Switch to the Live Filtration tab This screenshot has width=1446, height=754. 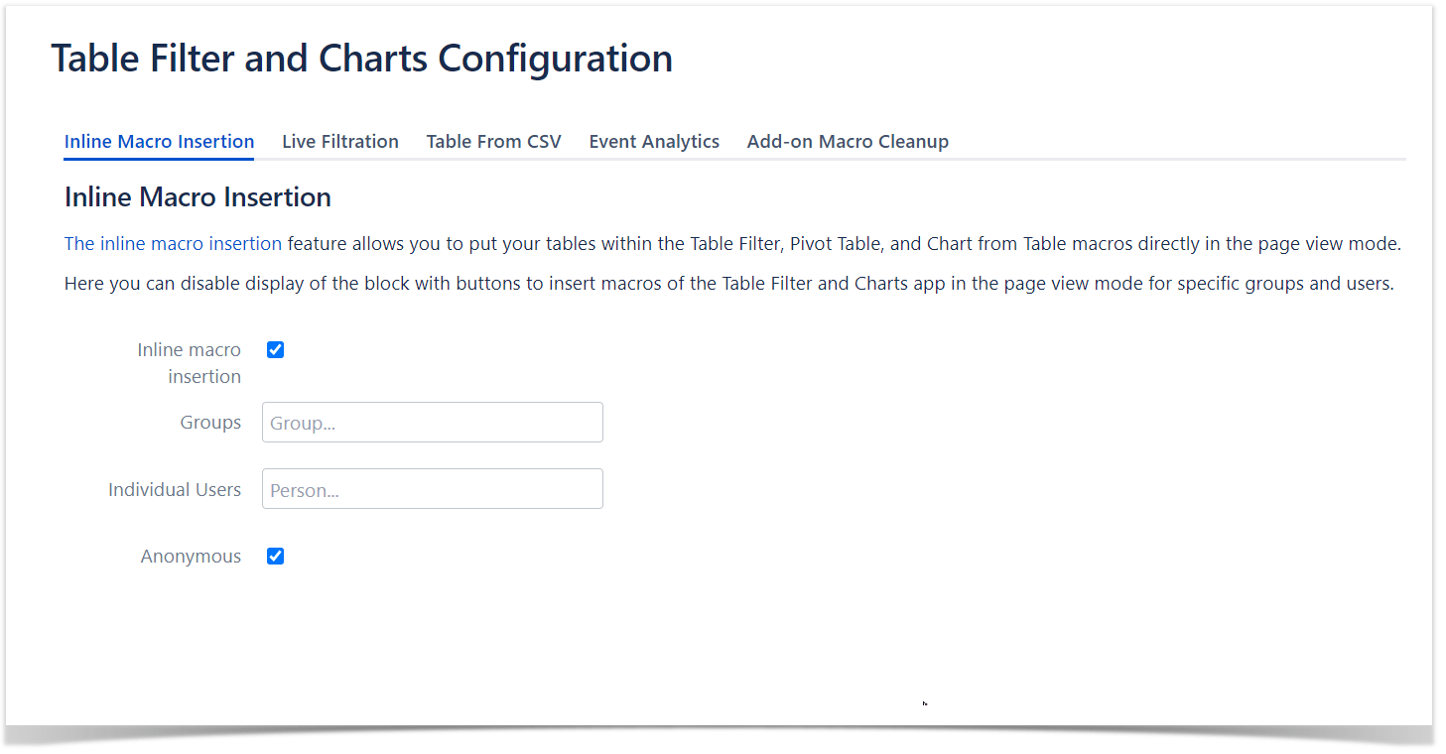(339, 142)
